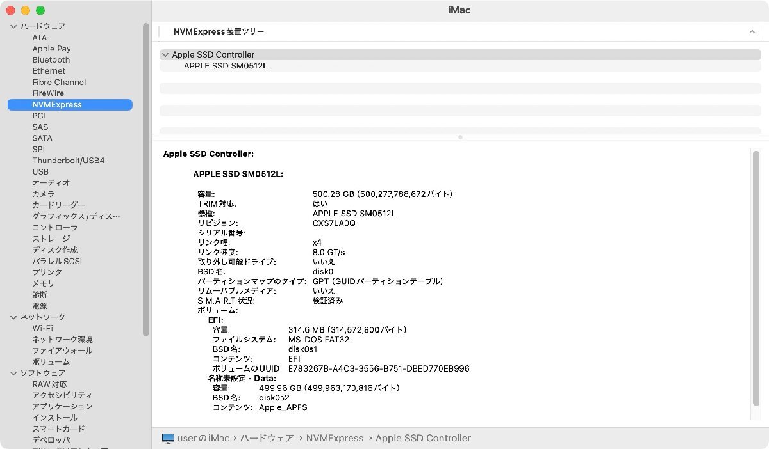Click the split-pane divider handle dot

pos(460,137)
